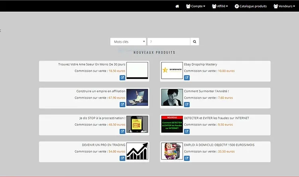The width and height of the screenshot is (299, 177).
Task: Click the search magnifier button
Action: pyautogui.click(x=195, y=41)
